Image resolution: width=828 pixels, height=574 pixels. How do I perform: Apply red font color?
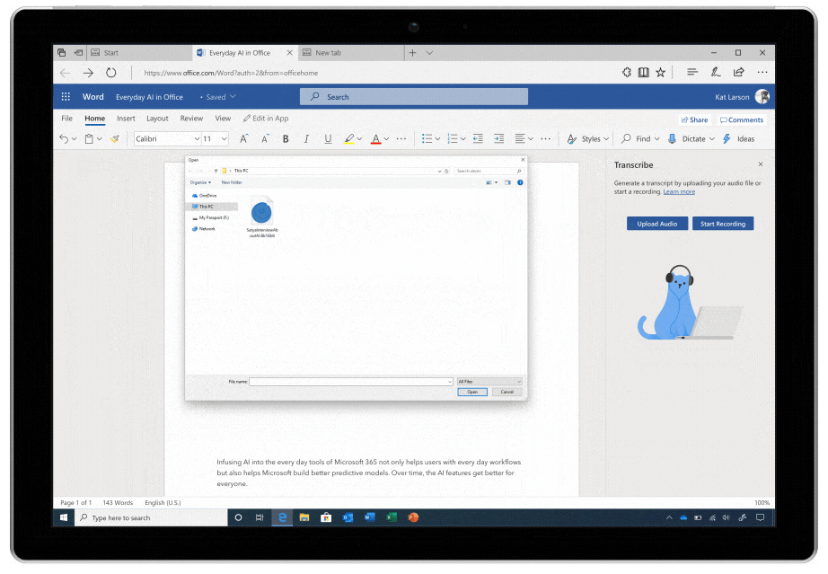click(x=376, y=139)
